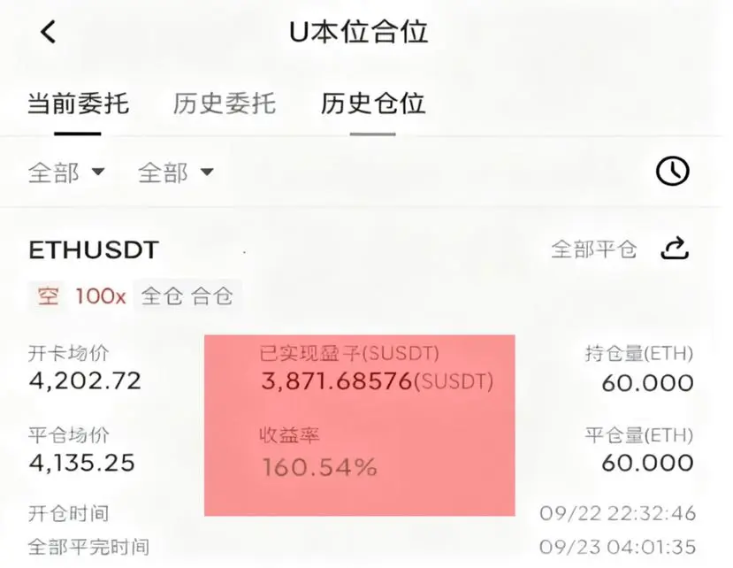Open the 历史仓位 tab
This screenshot has height=568, width=733.
(372, 104)
